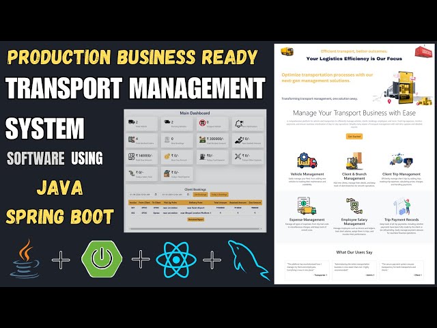Click the Total Booked Orders icon

(132, 139)
